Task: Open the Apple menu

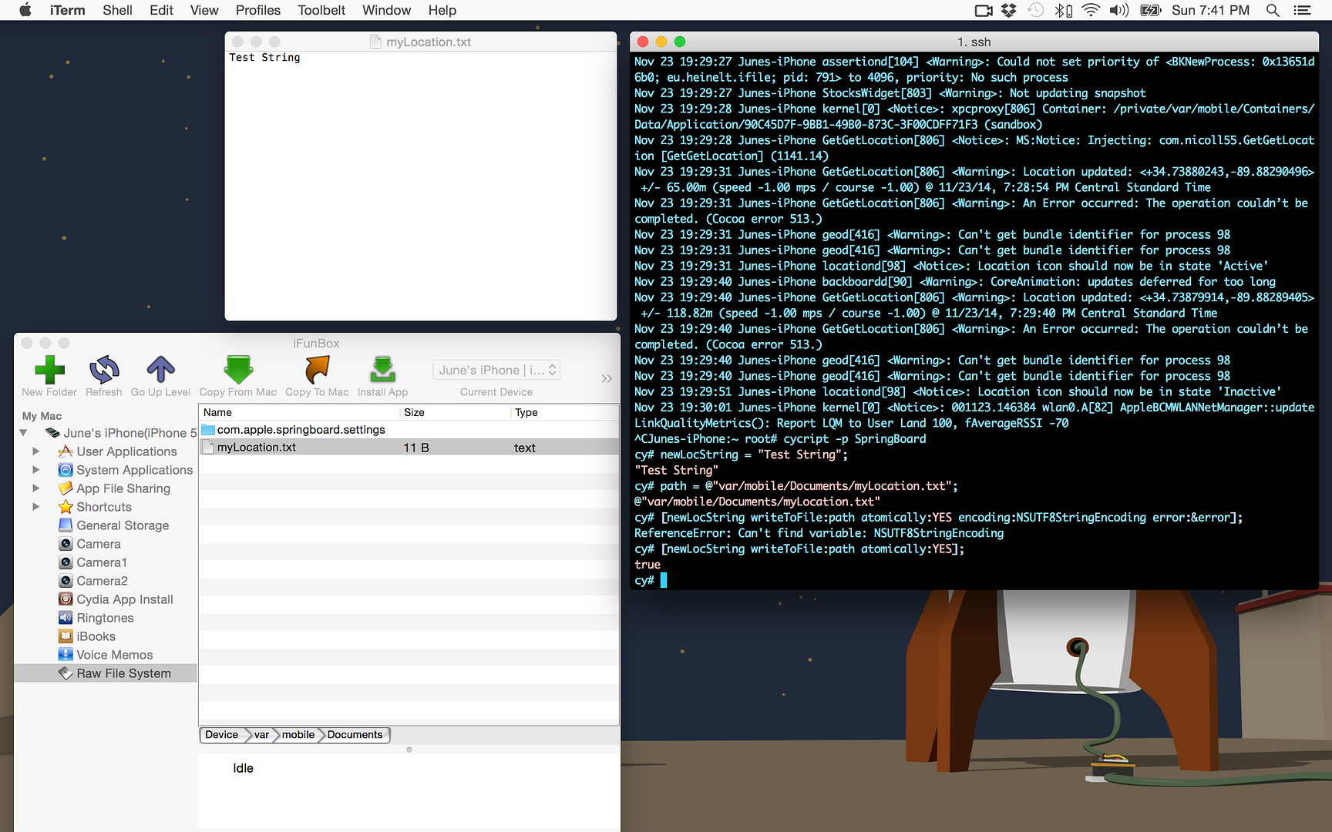Action: (x=25, y=10)
